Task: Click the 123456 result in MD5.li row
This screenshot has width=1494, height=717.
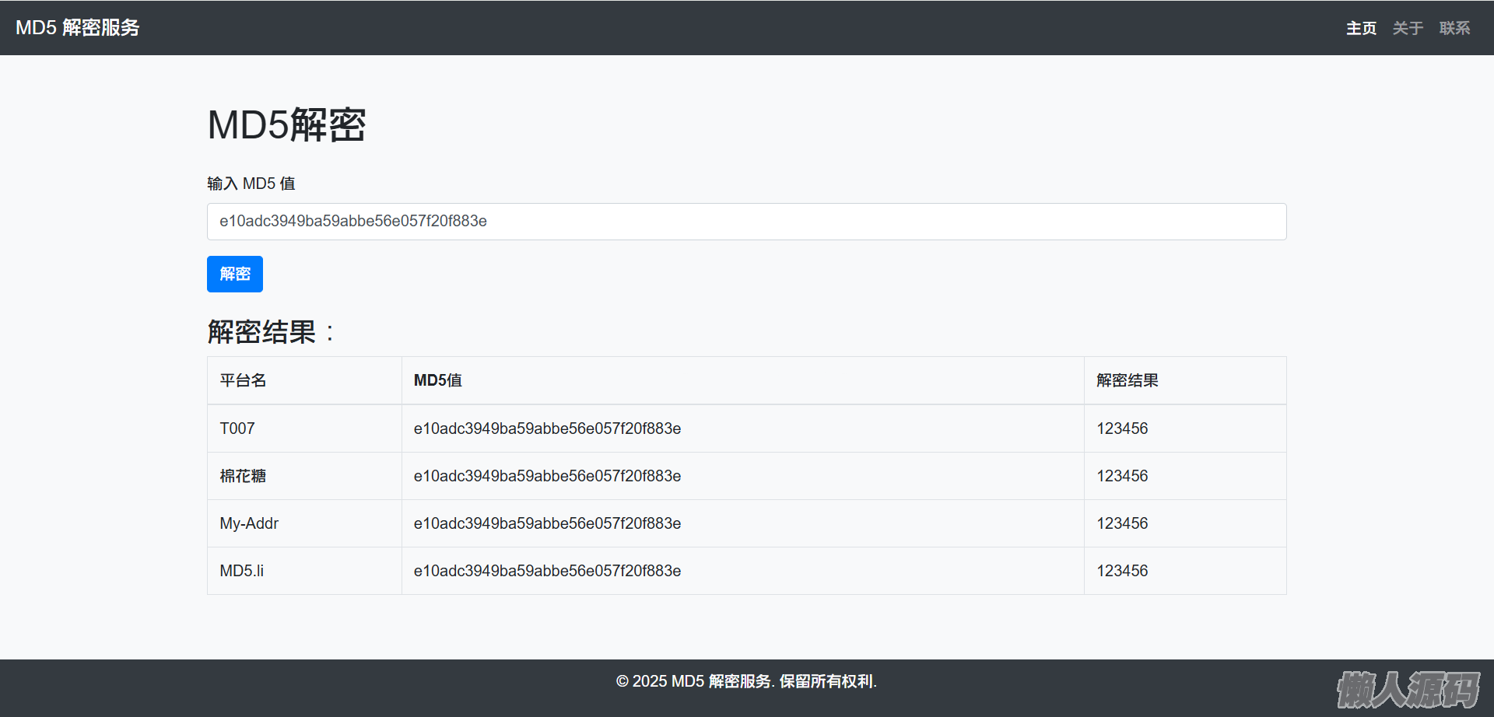Action: pos(1122,571)
